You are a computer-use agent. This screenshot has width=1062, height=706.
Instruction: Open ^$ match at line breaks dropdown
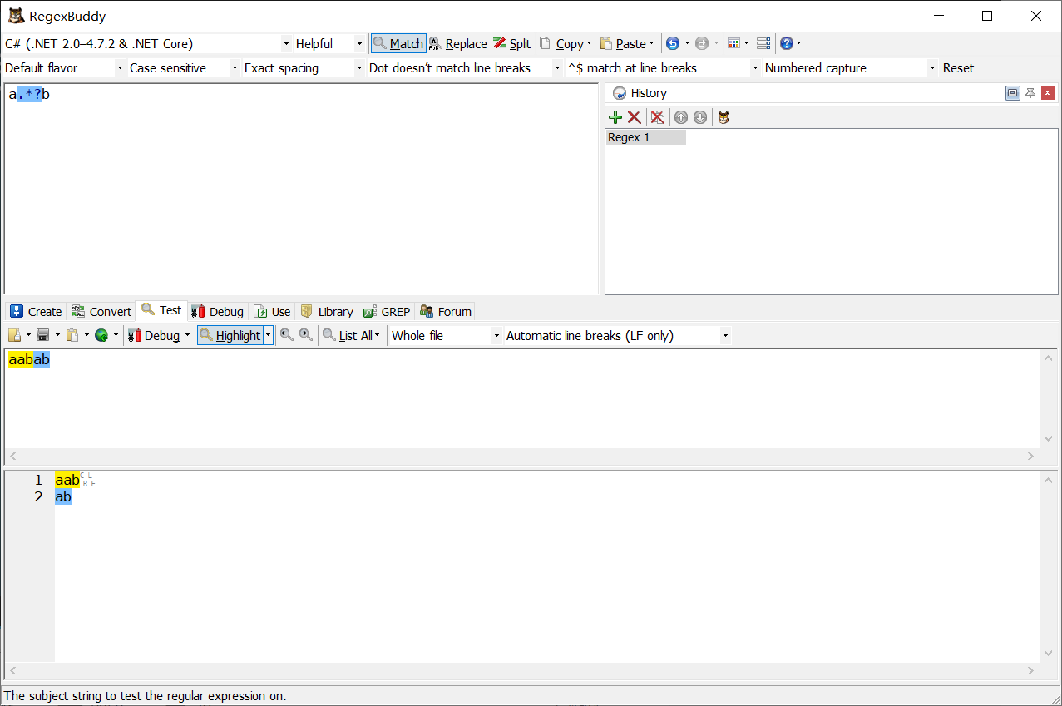coord(755,68)
